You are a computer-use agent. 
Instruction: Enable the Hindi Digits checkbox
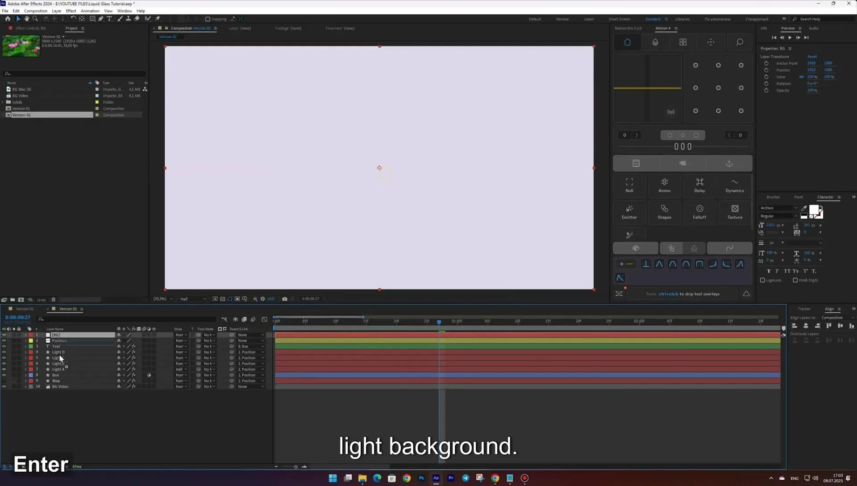point(795,280)
